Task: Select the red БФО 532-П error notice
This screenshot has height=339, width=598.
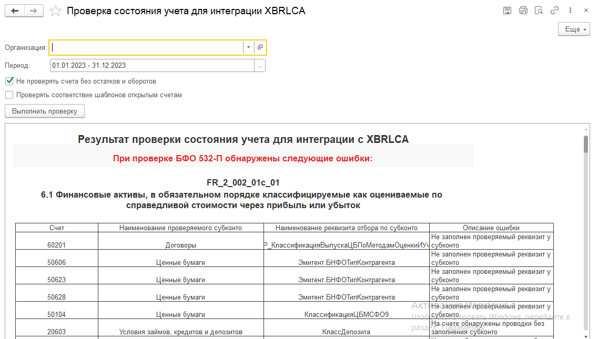Action: 242,158
